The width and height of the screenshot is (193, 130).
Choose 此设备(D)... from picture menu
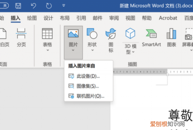89,76
